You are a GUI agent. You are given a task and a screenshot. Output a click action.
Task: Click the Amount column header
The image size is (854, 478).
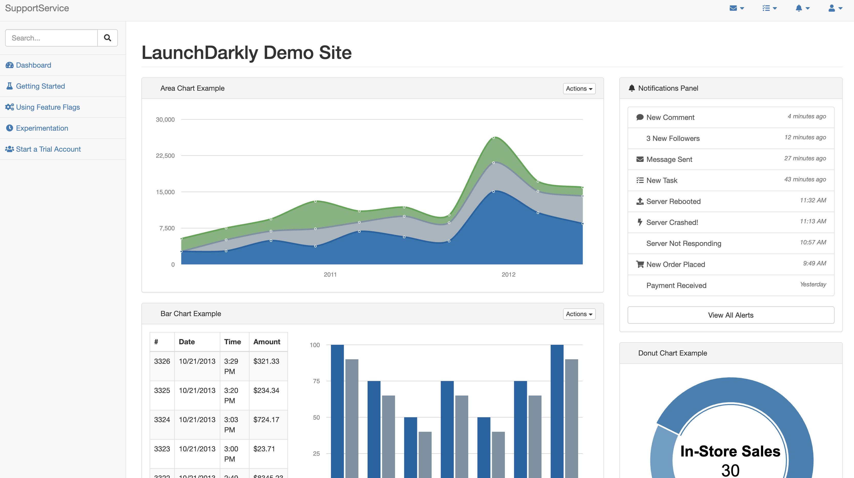[268, 342]
